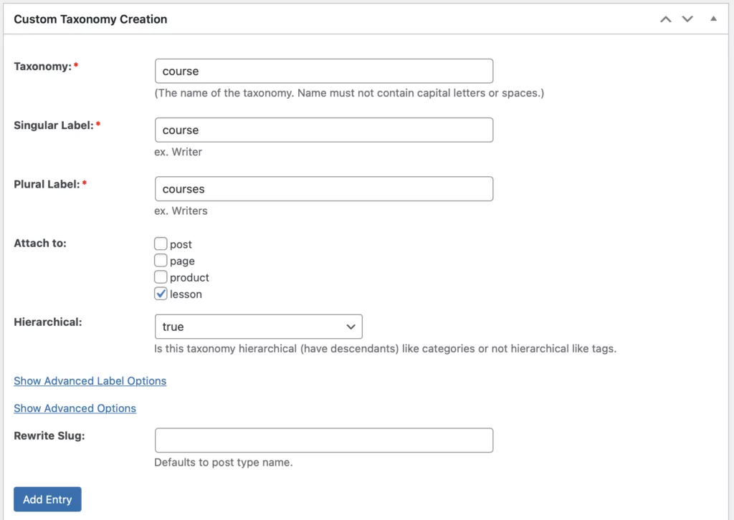
Task: Open Show Advanced Label Options link
Action: [x=90, y=381]
